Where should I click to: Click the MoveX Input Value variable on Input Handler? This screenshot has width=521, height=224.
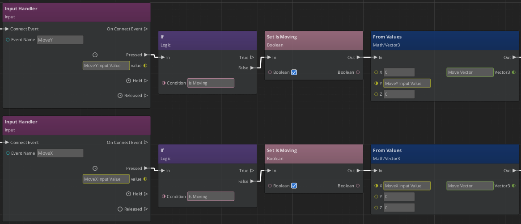click(x=106, y=179)
